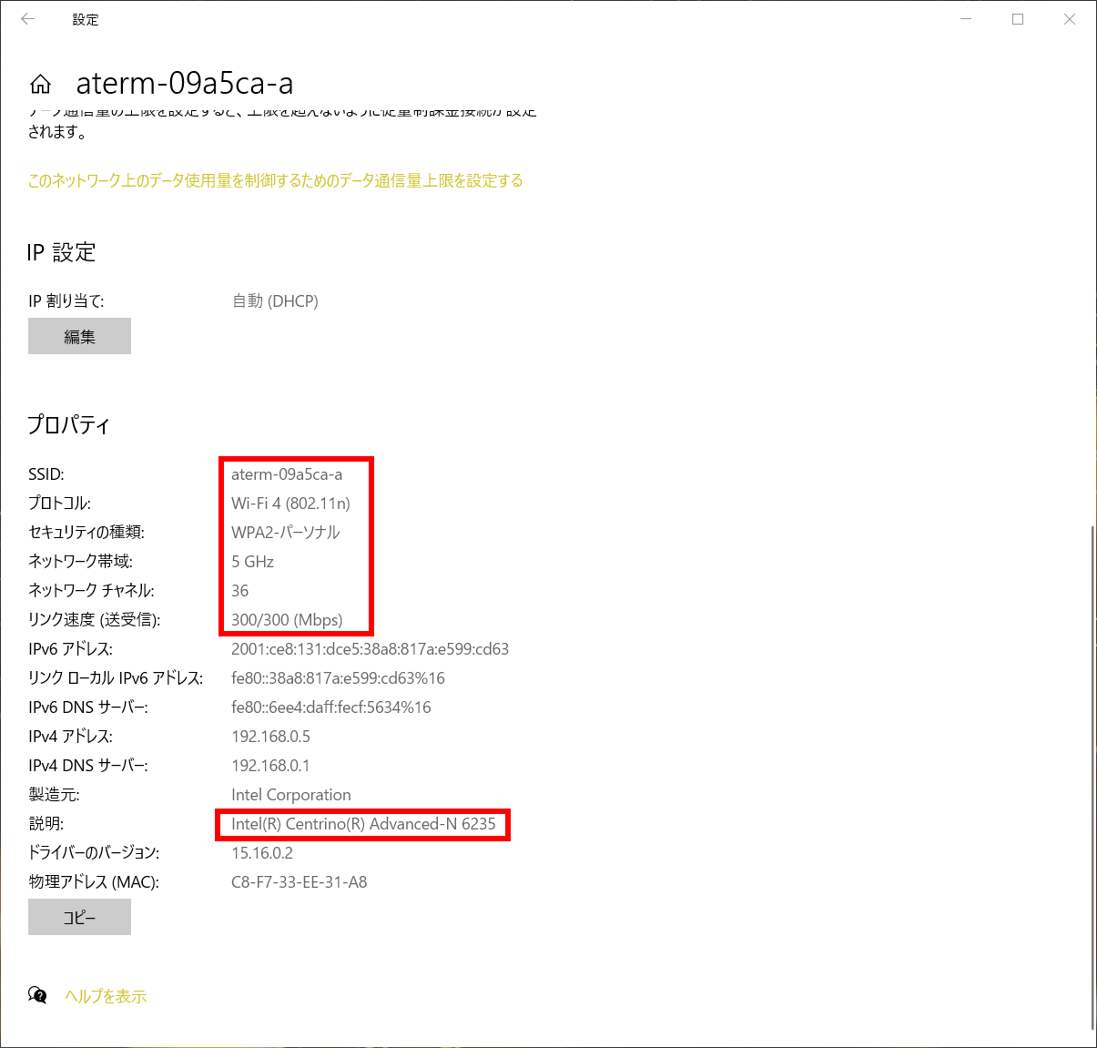
Task: Select network channel value 36
Action: (239, 590)
